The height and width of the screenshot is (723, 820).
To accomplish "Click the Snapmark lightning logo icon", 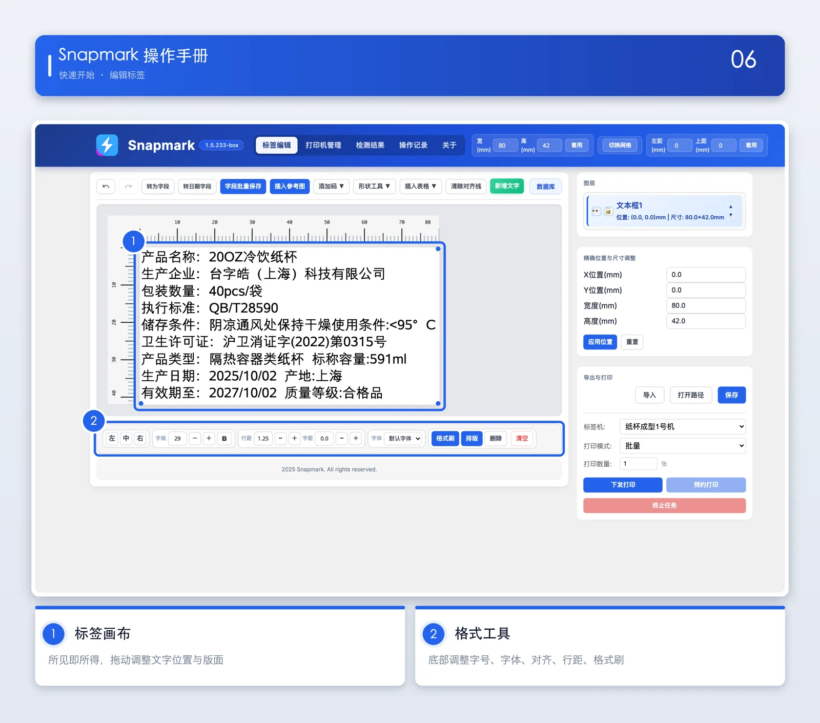I will tap(107, 145).
